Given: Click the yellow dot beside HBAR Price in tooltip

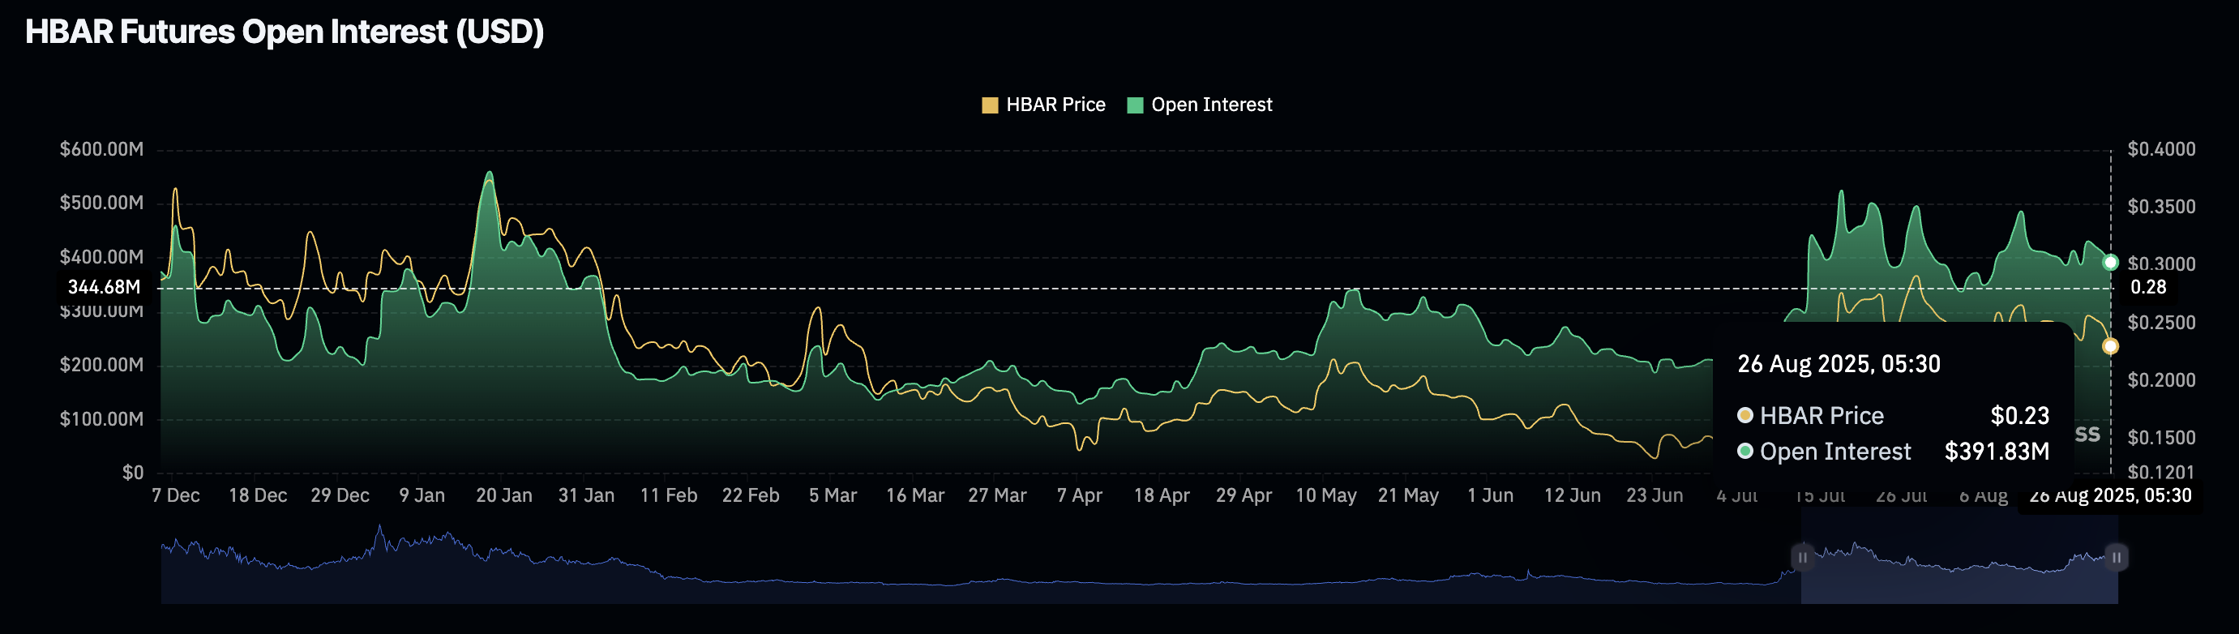Looking at the screenshot, I should pyautogui.click(x=1744, y=416).
